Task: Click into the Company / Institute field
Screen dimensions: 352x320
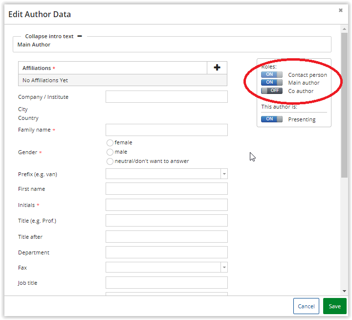Action: 167,96
